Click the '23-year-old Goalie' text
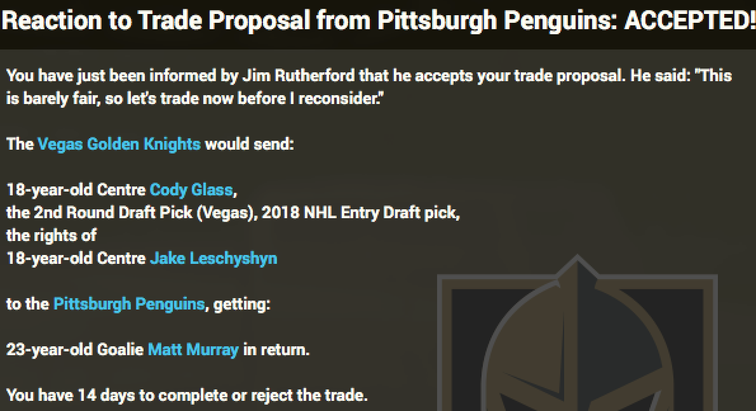This screenshot has height=411, width=756. pos(75,349)
